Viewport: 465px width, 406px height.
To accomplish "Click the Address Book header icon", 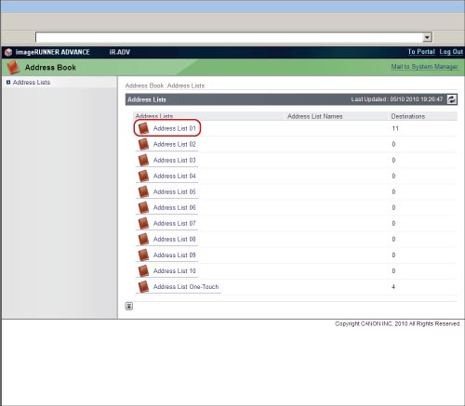I will (13, 67).
